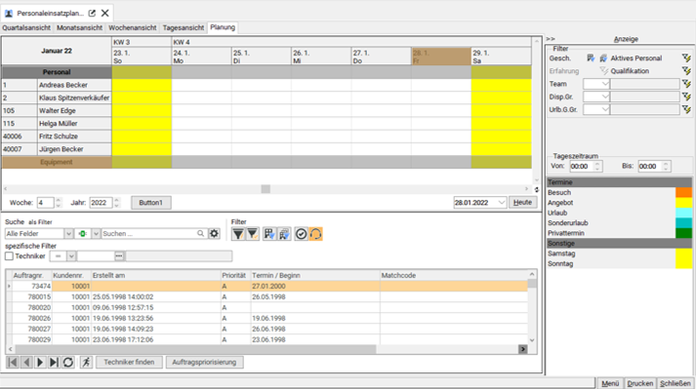696x389 pixels.
Task: Select the Planung tab
Action: 223,27
